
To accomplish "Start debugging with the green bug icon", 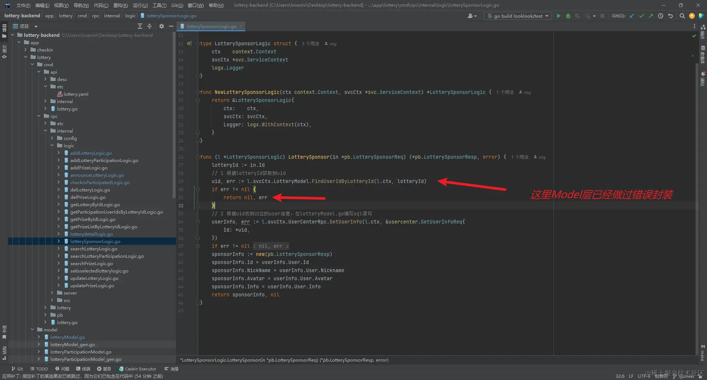I will click(568, 16).
